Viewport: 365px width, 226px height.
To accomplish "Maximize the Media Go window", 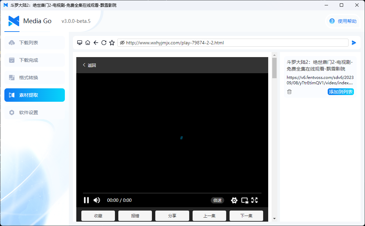I will point(341,5).
